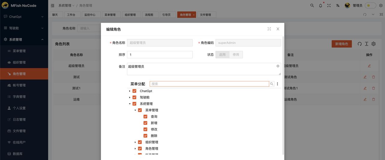Edit the 超级管理员 row
The width and height of the screenshot is (385, 160).
(369, 66)
